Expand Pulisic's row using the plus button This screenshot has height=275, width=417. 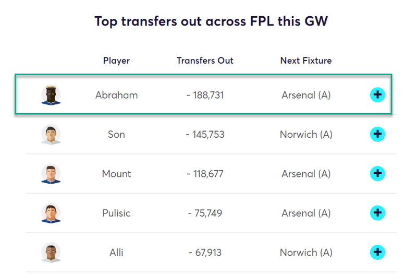point(377,213)
